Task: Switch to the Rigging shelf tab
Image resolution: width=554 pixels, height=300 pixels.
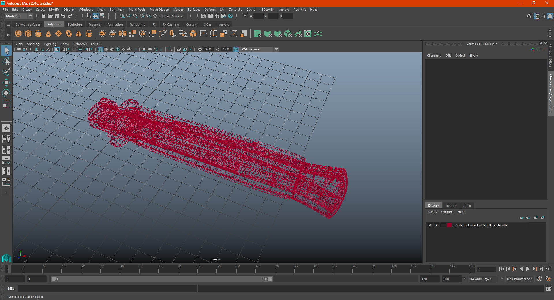Action: [x=95, y=25]
